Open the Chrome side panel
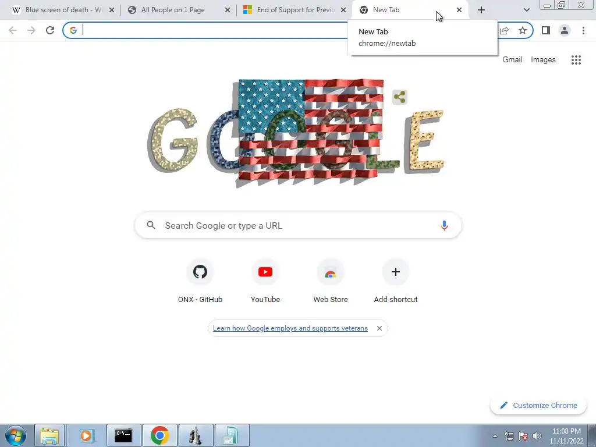The height and width of the screenshot is (447, 596). tap(546, 30)
